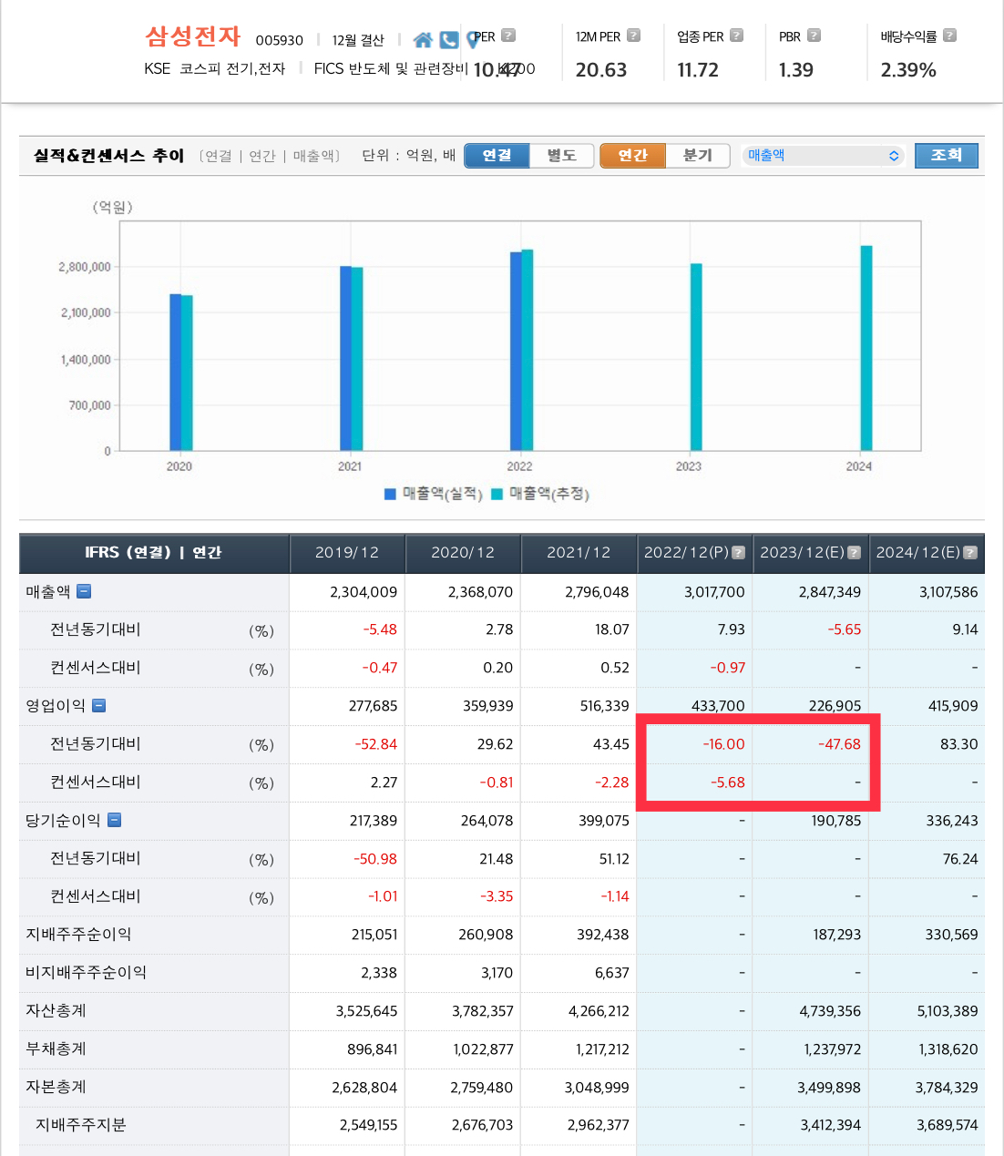Click the IFRS (연결) | 연간 table header
1004x1156 pixels.
click(x=153, y=552)
